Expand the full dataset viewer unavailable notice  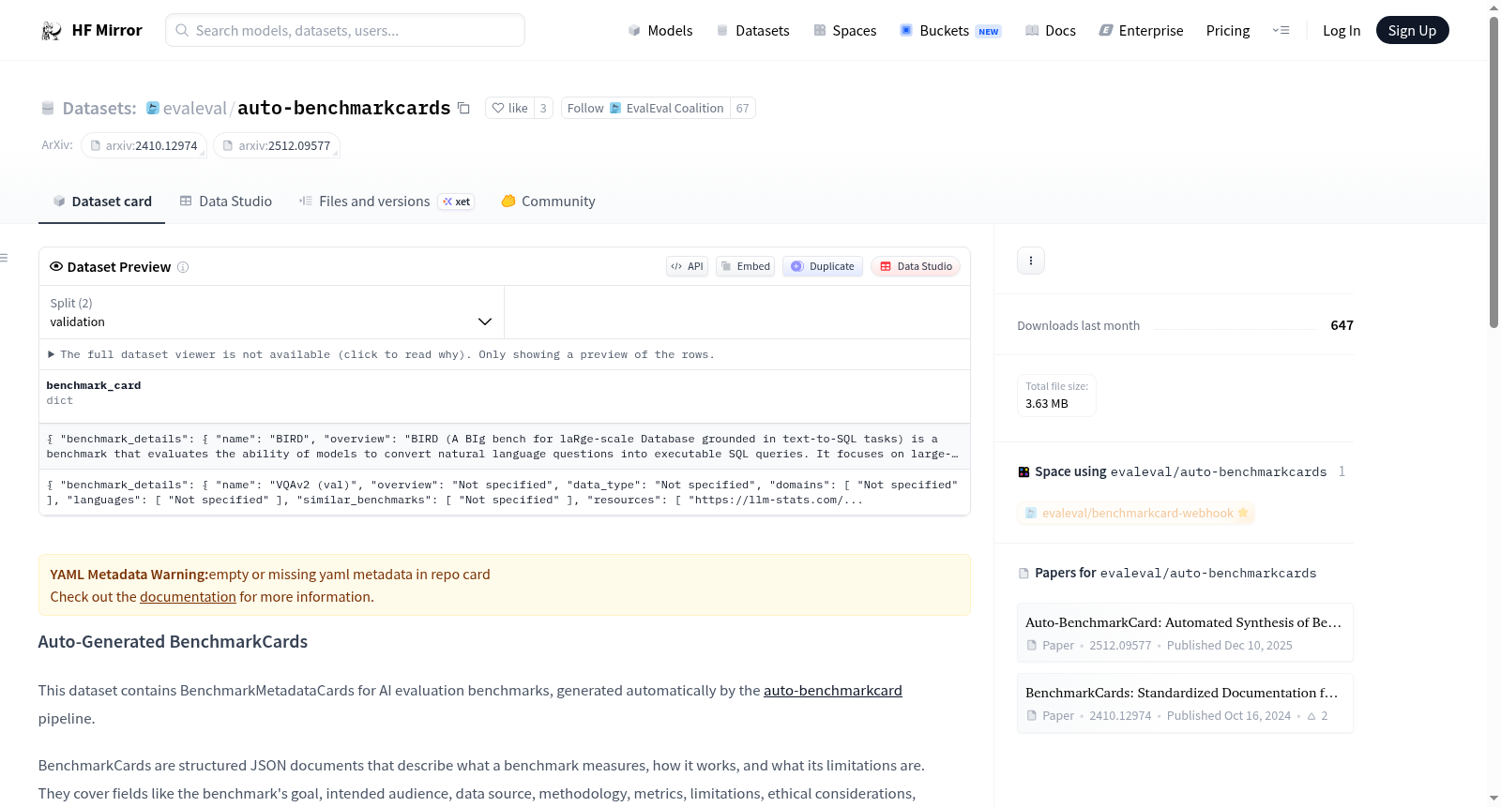point(381,354)
